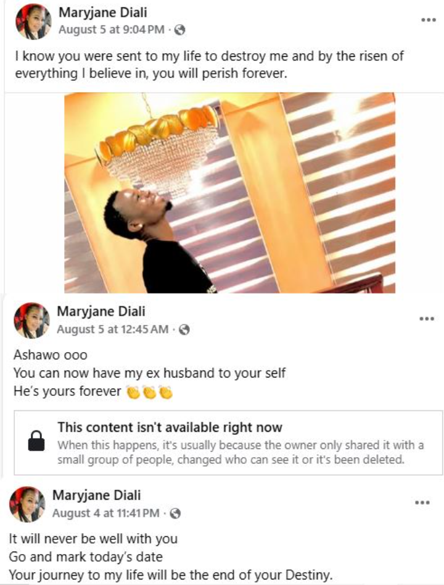This screenshot has height=585, width=444.
Task: Open Maryjane Diali name on top post
Action: coord(102,12)
